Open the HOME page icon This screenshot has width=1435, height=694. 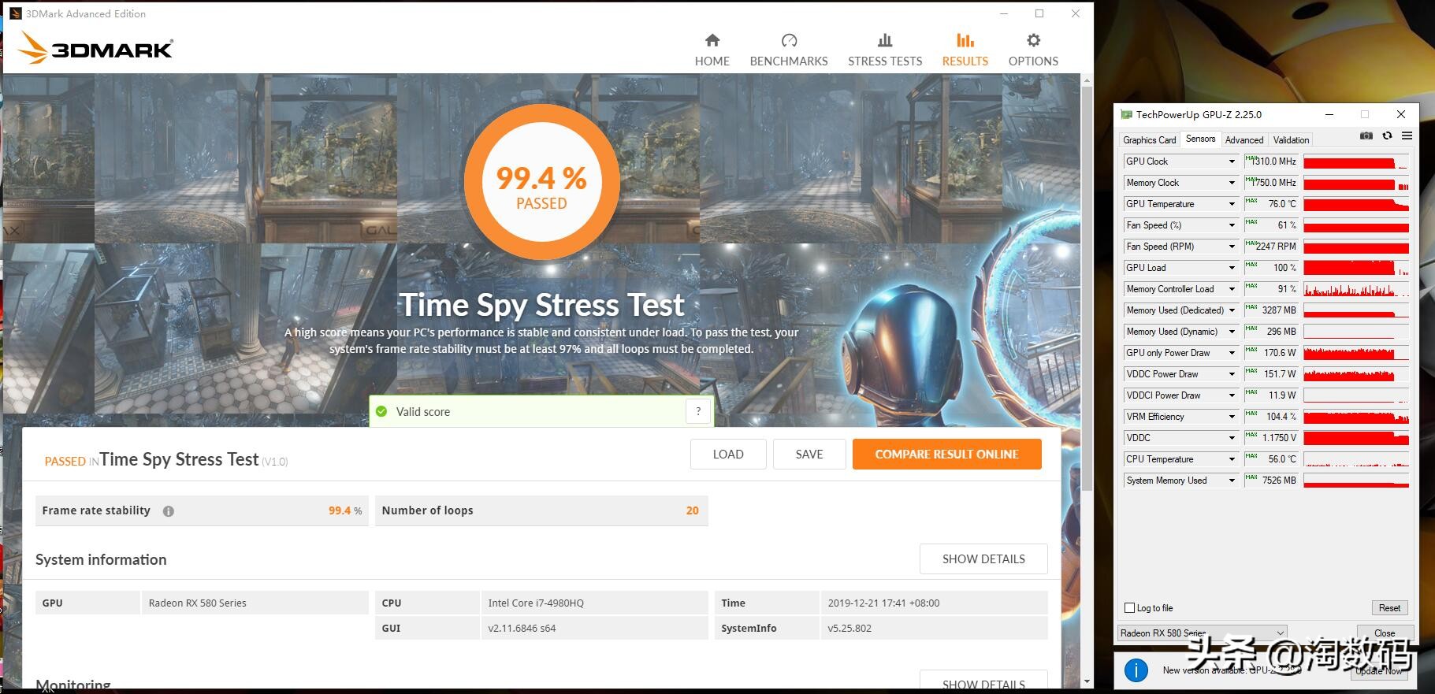tap(712, 40)
